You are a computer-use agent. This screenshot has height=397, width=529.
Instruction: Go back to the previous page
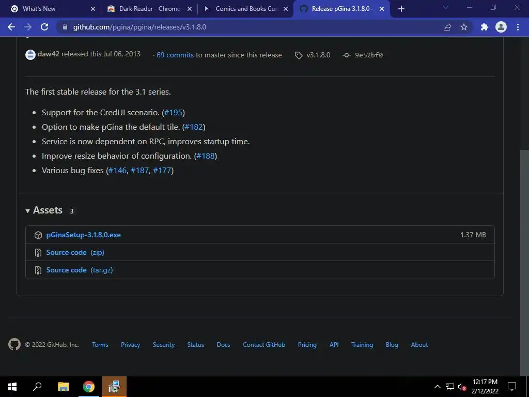(11, 27)
